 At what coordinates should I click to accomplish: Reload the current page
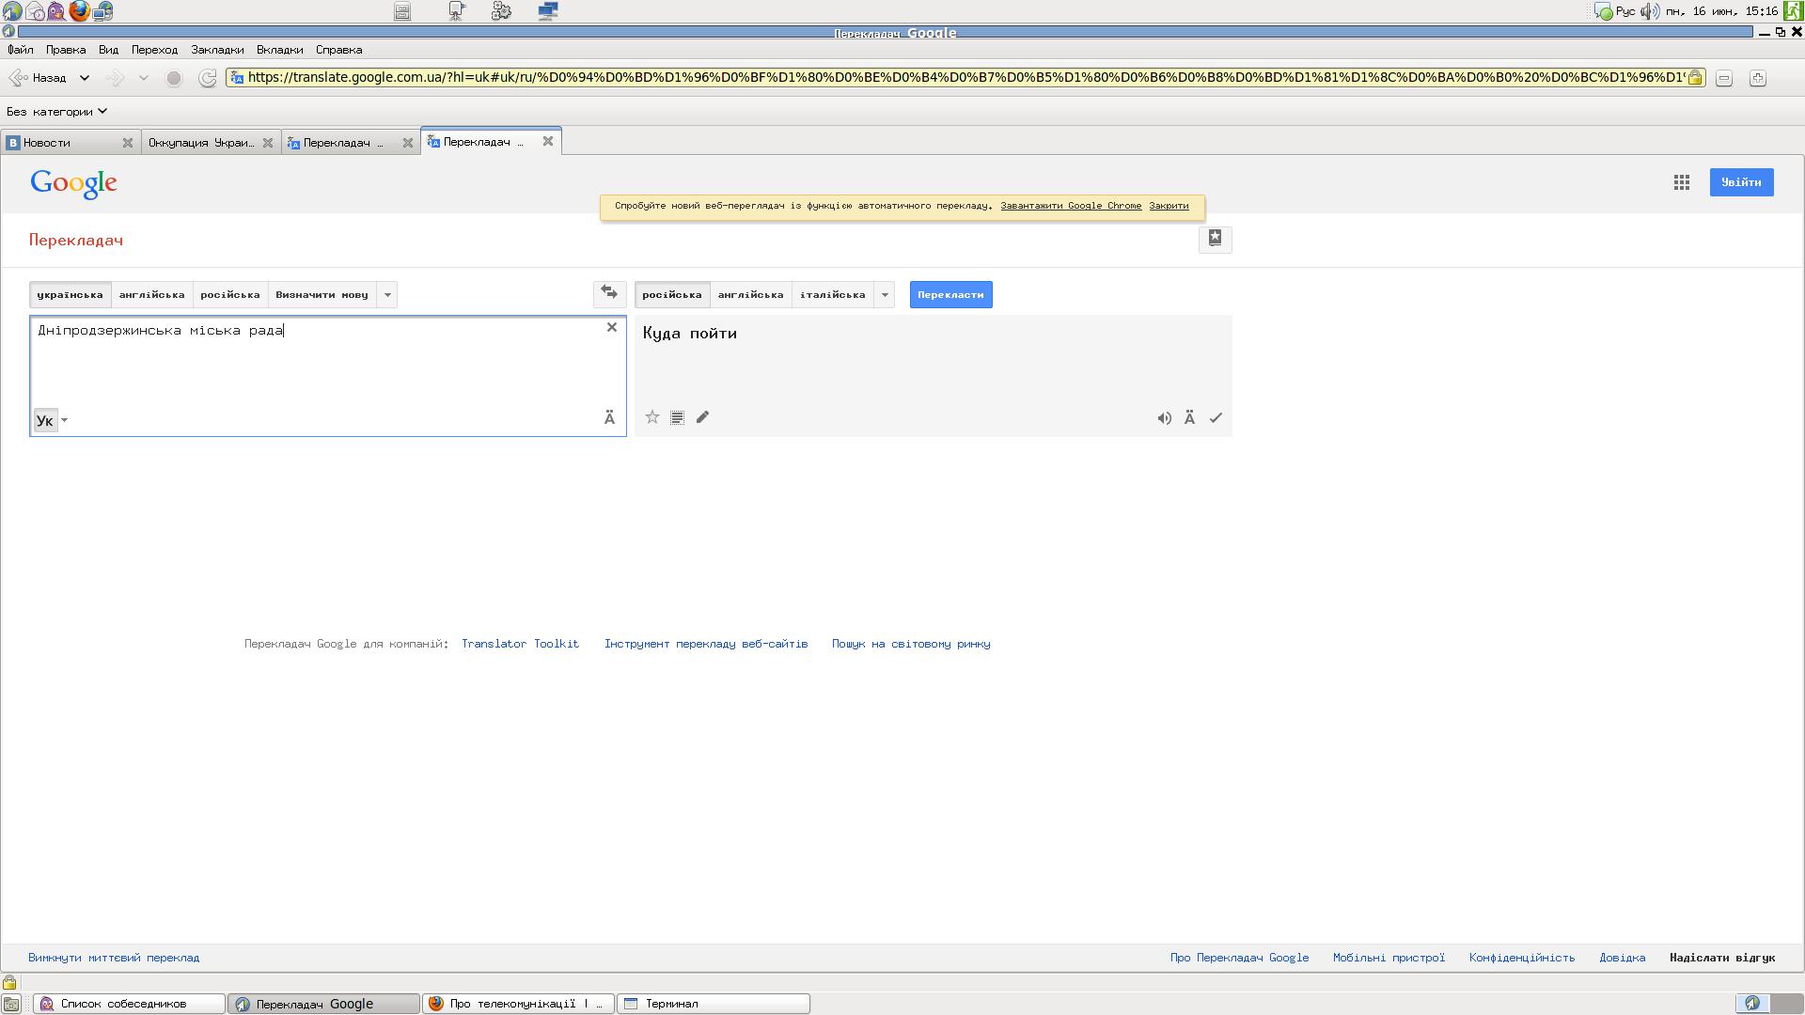click(x=208, y=78)
